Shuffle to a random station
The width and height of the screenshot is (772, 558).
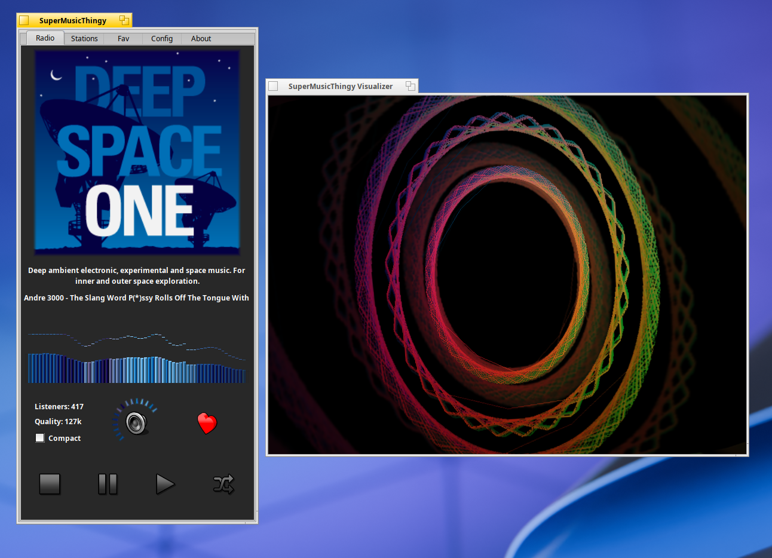click(x=223, y=484)
